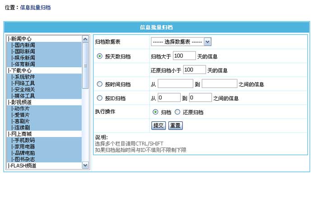Click the 归档大于 days input field
316x203 pixels.
(184, 56)
